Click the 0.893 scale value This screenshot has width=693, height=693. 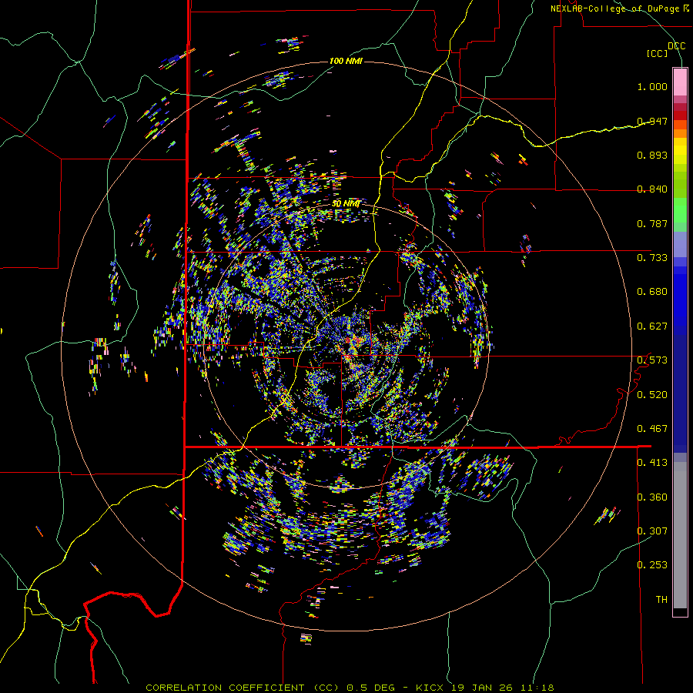click(652, 155)
